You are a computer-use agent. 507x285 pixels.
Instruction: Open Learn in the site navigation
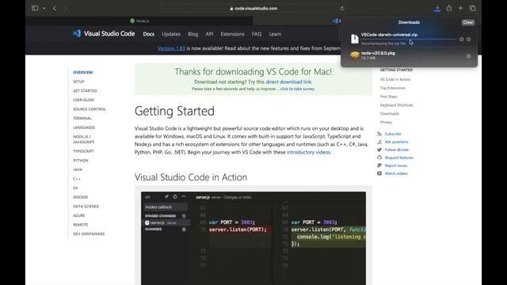coord(275,34)
